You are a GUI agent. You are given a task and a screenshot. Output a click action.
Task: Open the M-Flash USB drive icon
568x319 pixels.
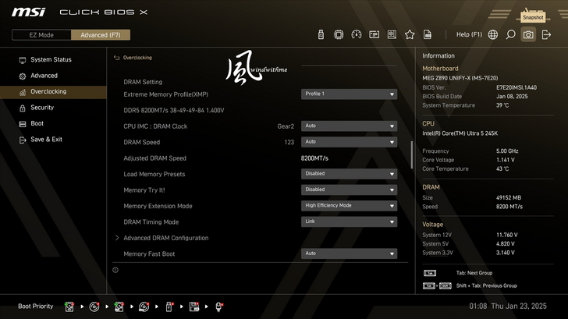coord(321,34)
